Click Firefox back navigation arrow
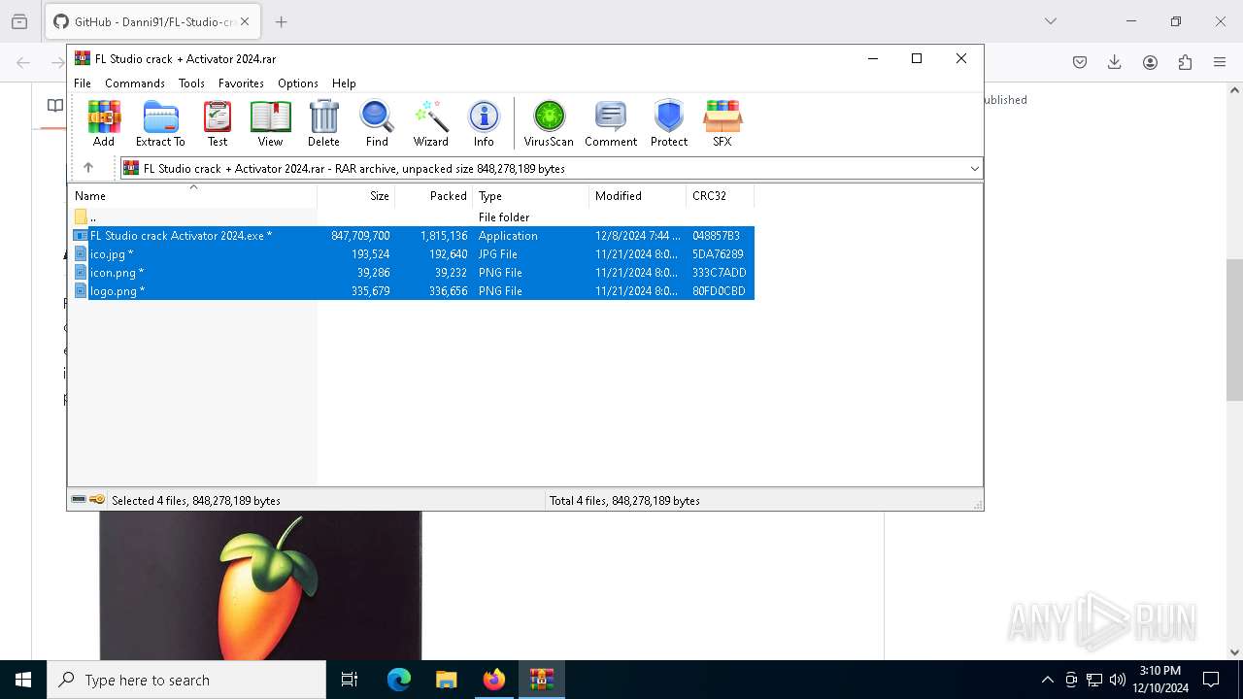The height and width of the screenshot is (699, 1243). pos(23,62)
